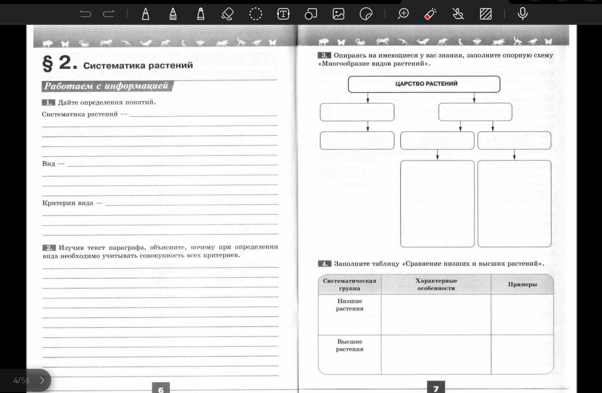Insert a text box with the T tool
Image resolution: width=602 pixels, height=393 pixels.
[283, 14]
